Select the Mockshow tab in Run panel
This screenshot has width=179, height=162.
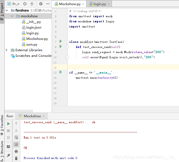coord(32,116)
